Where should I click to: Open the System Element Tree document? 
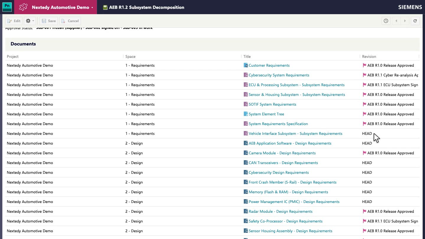(267, 114)
